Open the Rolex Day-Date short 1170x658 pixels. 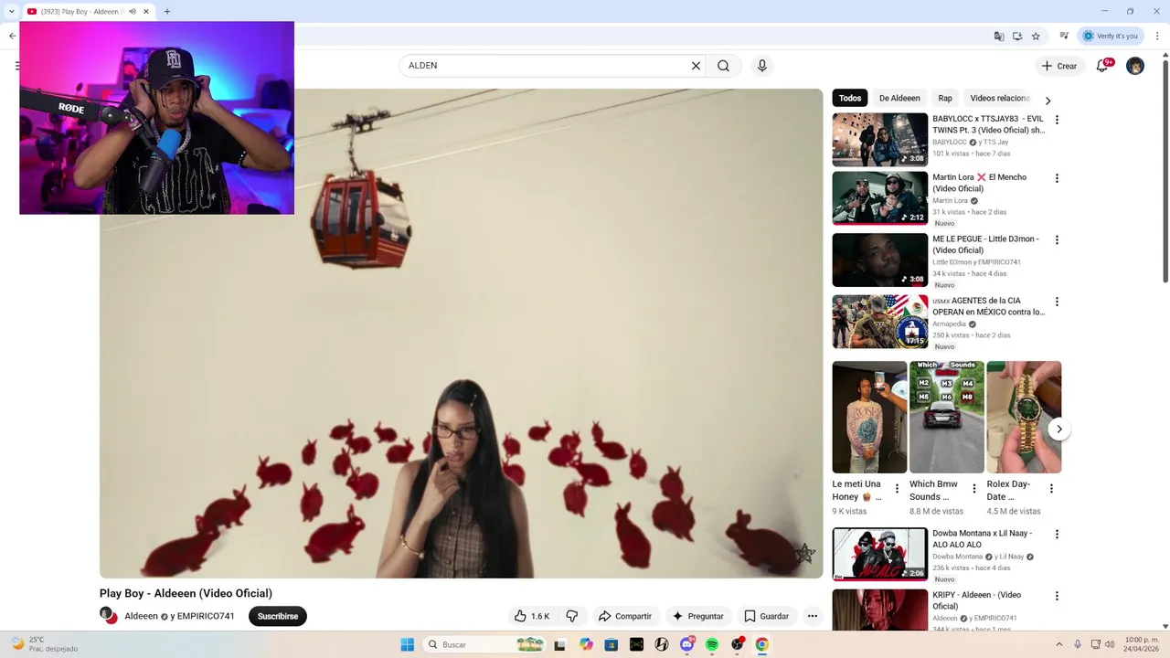point(1024,417)
